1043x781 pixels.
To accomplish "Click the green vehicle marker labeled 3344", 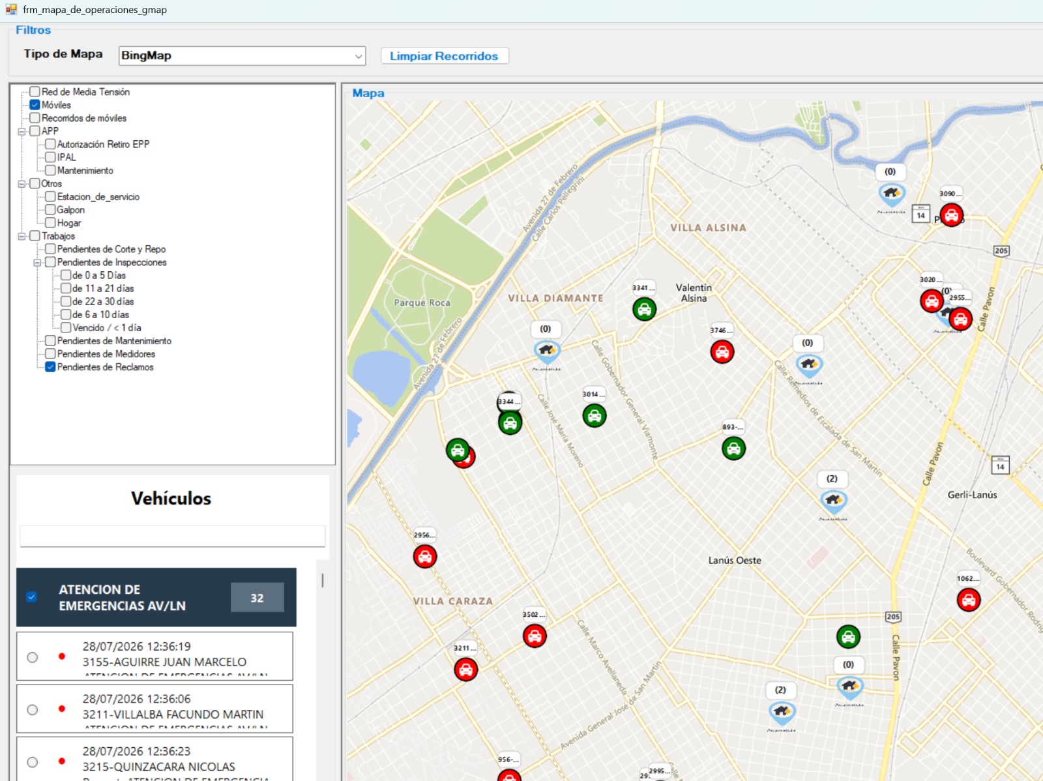I will pos(510,423).
